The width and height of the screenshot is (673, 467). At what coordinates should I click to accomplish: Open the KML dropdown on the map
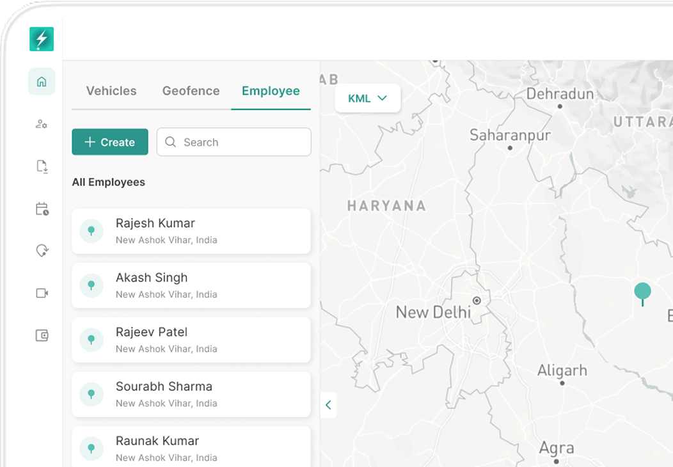point(367,98)
